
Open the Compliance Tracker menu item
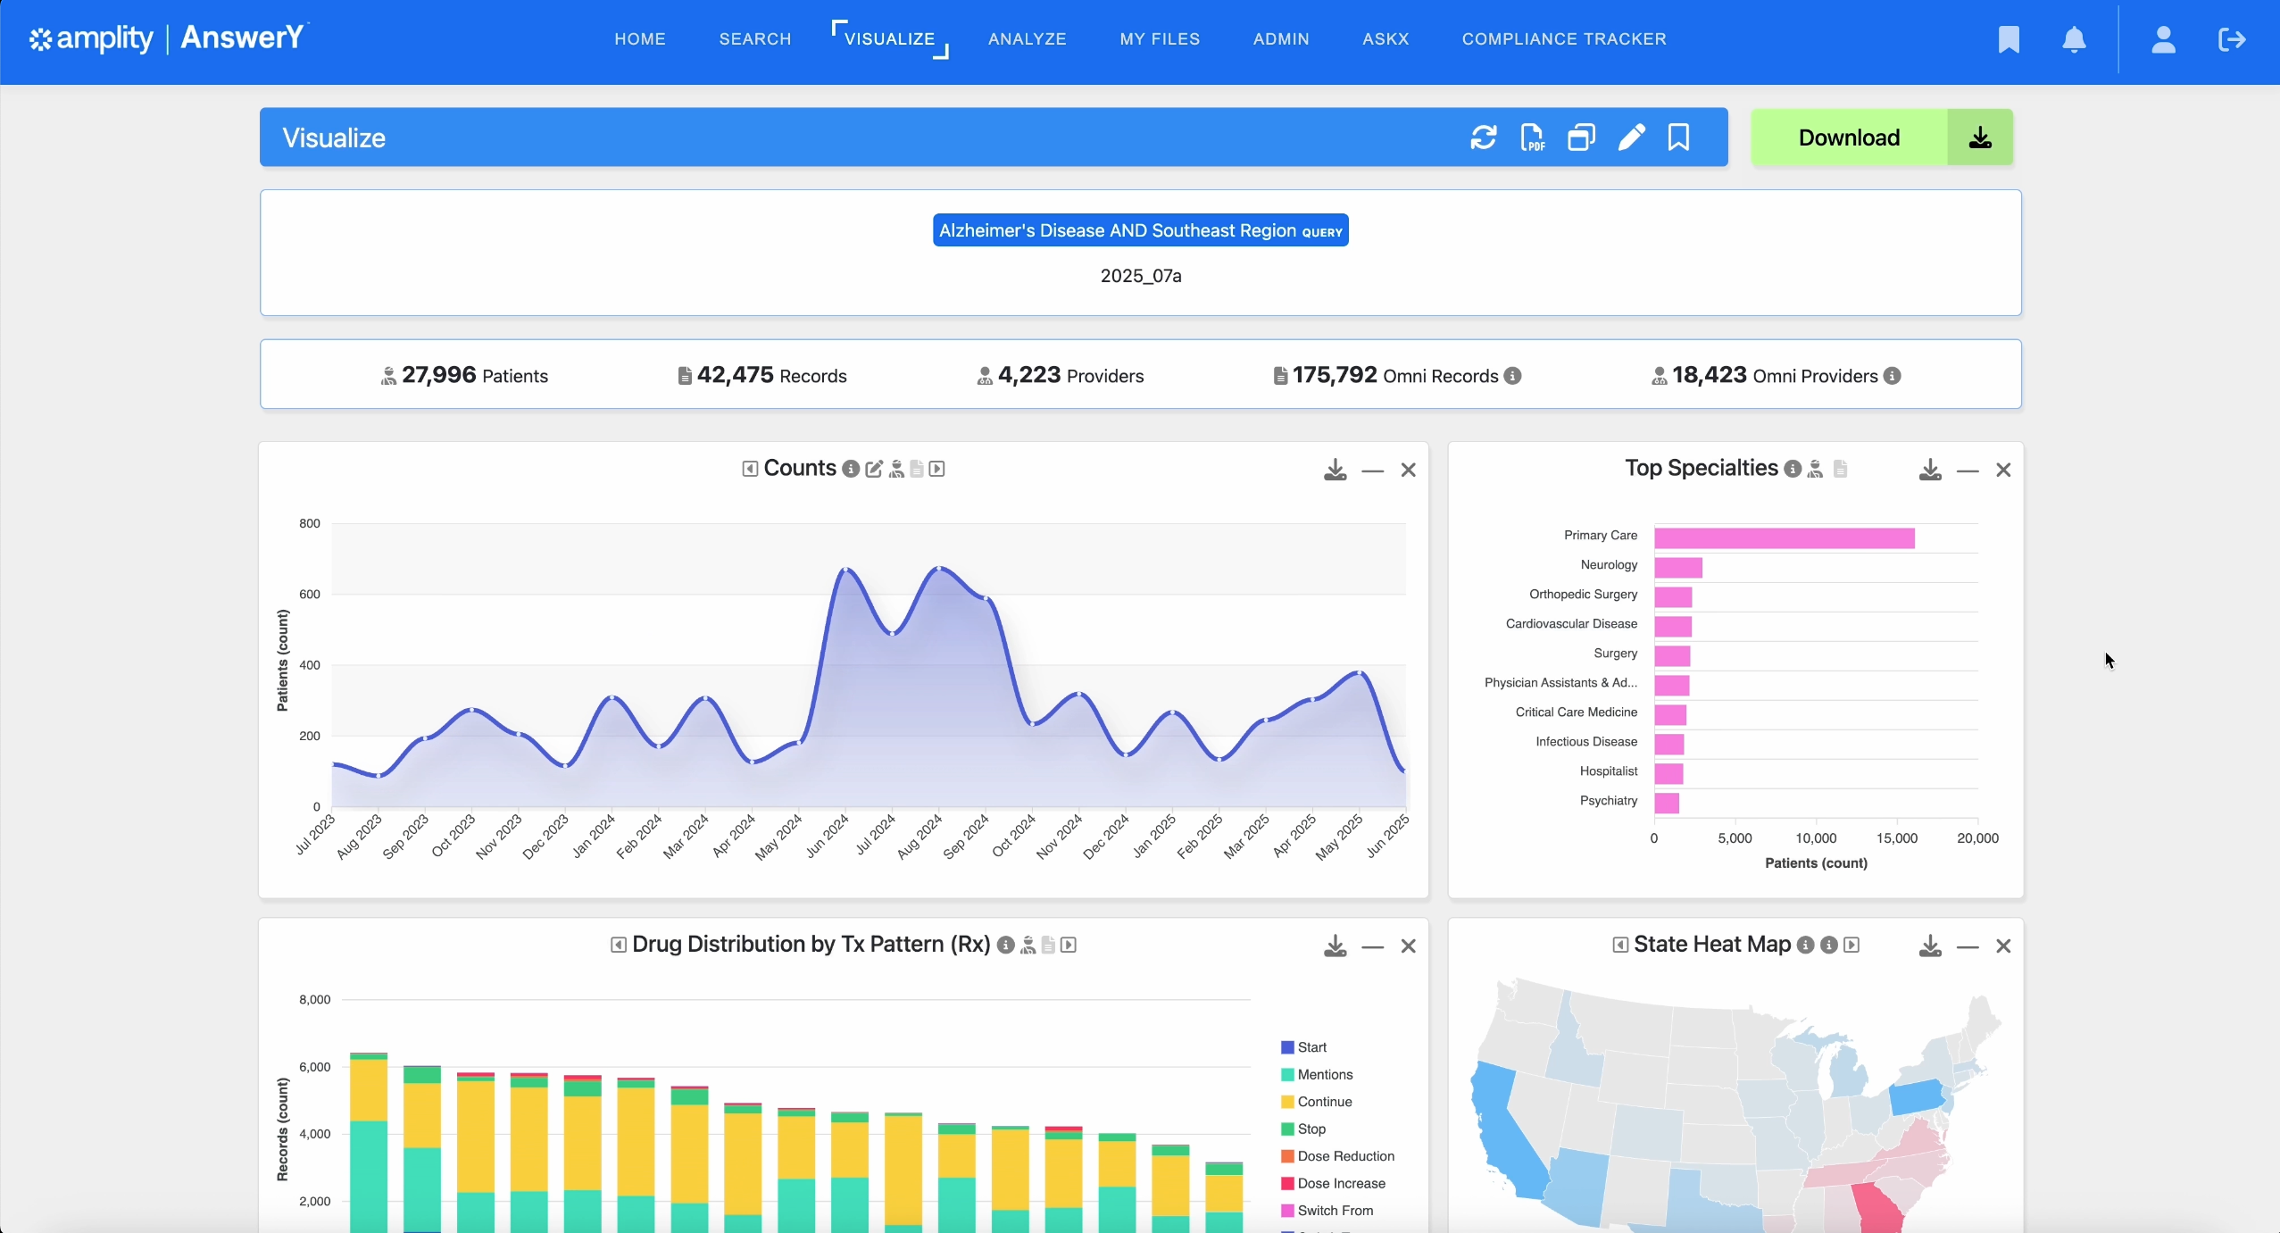[x=1563, y=39]
